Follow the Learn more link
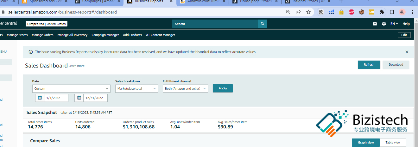The height and width of the screenshot is (147, 418). [77, 66]
